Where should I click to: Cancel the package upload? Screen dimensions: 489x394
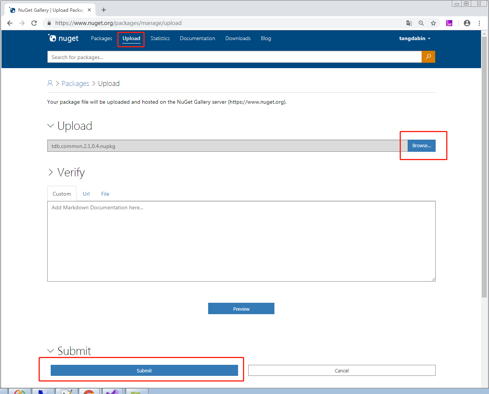click(x=342, y=371)
